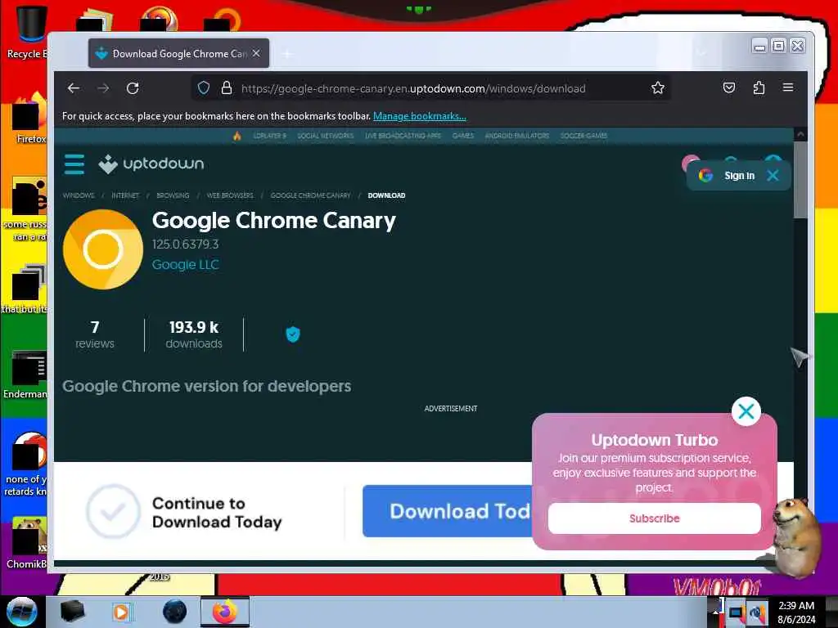
Task: Click the 193.9 k downloads stat
Action: [x=194, y=334]
